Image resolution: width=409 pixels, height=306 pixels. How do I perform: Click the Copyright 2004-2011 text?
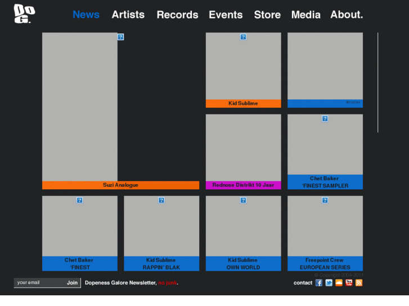point(339,275)
